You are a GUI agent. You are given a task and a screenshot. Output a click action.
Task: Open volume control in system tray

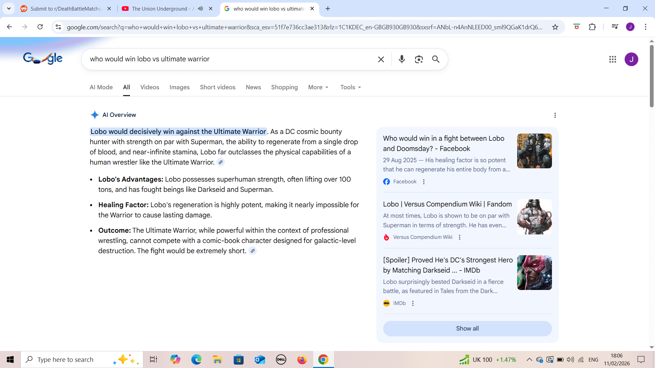(570, 359)
